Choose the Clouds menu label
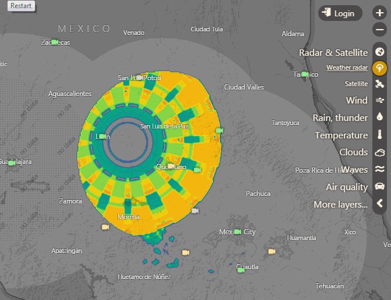 tap(353, 152)
